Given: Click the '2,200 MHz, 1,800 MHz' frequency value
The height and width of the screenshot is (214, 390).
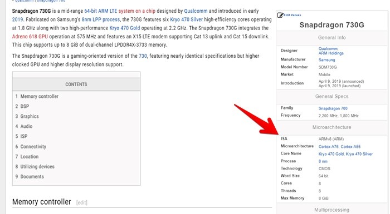Looking at the screenshot, I should tap(339, 116).
